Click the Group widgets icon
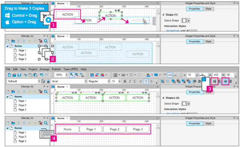The width and height of the screenshot is (240, 147). pos(162,81)
